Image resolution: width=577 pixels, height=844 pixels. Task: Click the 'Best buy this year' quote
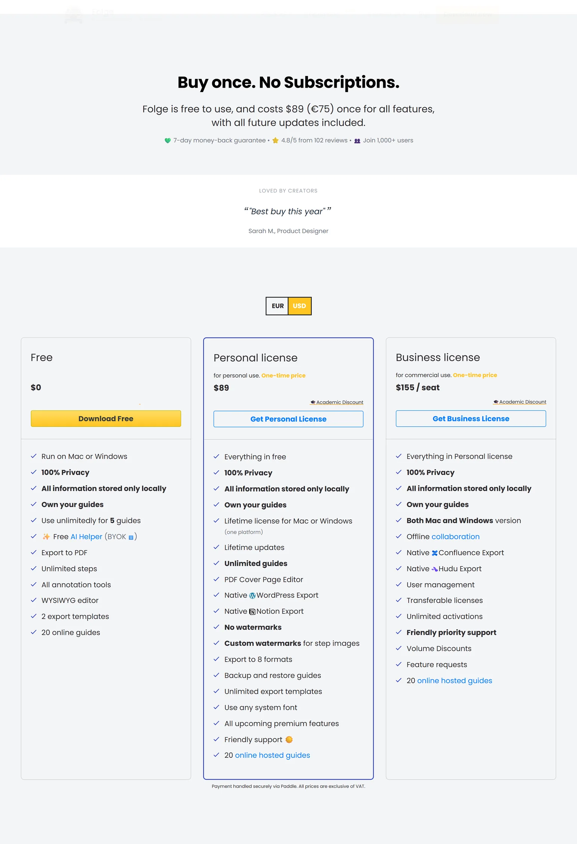(288, 211)
